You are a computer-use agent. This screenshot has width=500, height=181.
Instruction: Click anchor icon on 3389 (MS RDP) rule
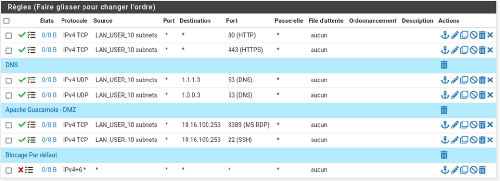[x=444, y=124]
